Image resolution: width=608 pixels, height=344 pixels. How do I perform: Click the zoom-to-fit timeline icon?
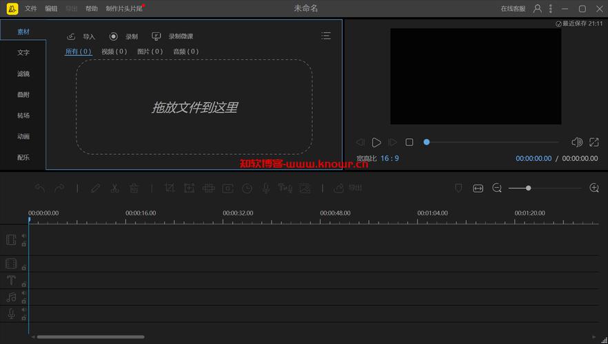pyautogui.click(x=478, y=188)
